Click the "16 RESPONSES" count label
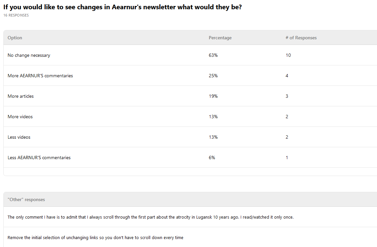 (x=16, y=15)
